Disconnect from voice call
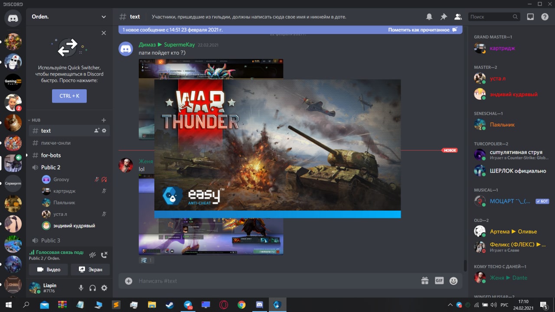The image size is (555, 312). 104,255
